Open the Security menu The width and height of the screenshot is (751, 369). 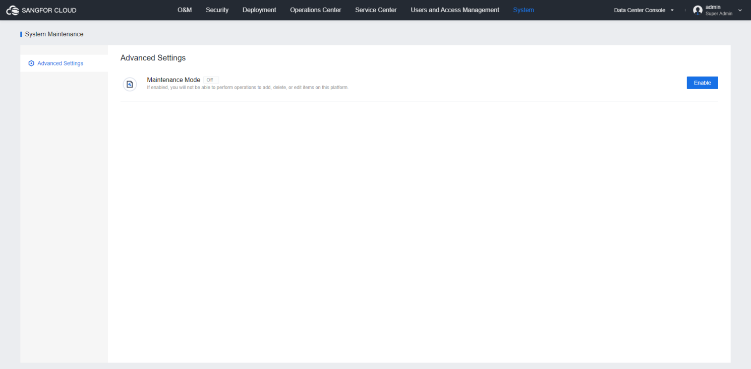[217, 10]
